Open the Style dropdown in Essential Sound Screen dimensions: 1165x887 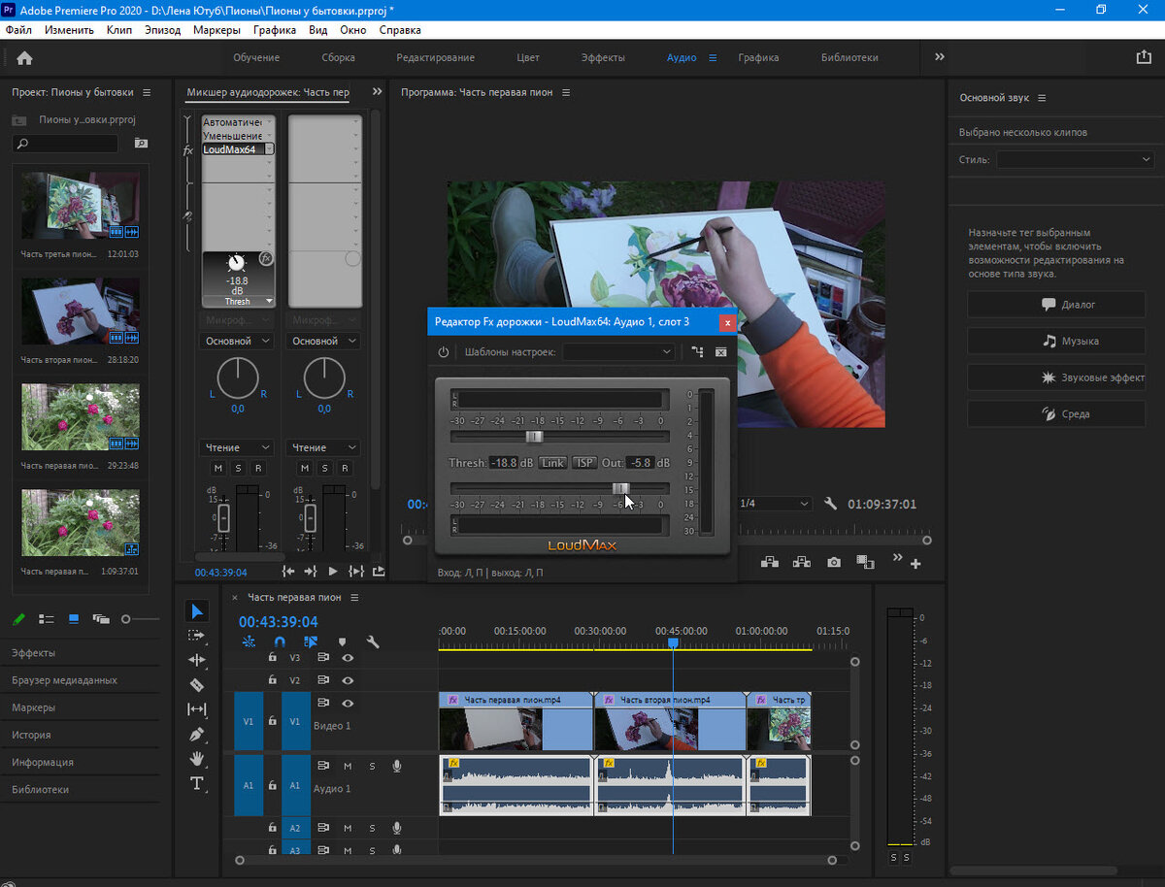point(1076,160)
